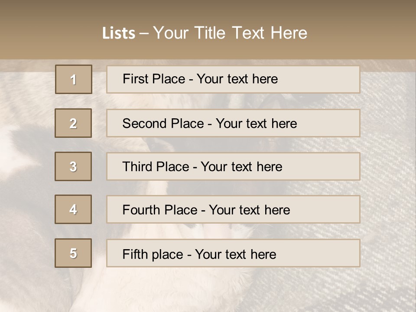Select the number 2 box
Image resolution: width=416 pixels, height=312 pixels.
pyautogui.click(x=73, y=123)
